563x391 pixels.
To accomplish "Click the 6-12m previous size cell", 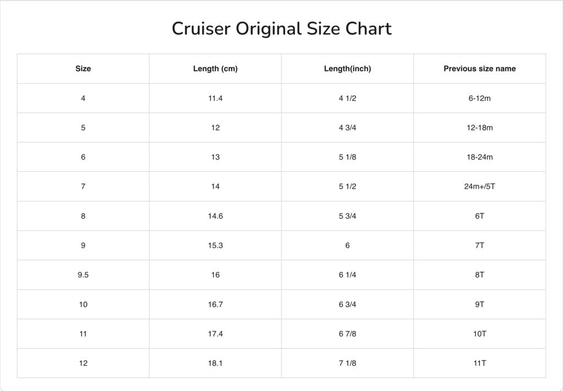I will tap(479, 98).
